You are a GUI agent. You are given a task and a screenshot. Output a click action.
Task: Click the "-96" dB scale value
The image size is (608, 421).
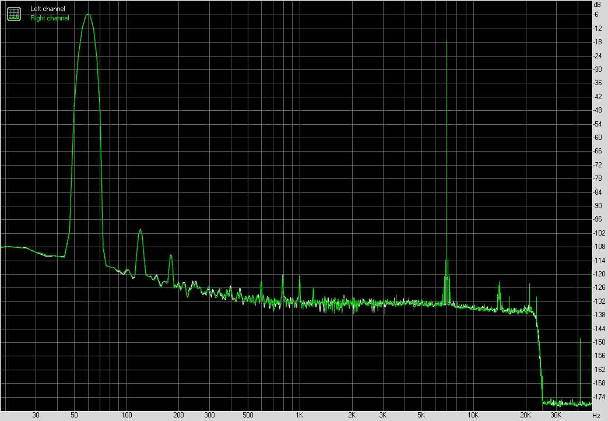[598, 219]
